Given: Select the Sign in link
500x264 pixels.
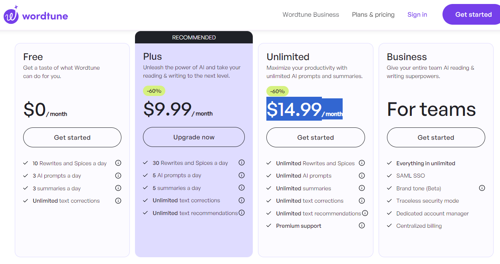Looking at the screenshot, I should pos(417,14).
